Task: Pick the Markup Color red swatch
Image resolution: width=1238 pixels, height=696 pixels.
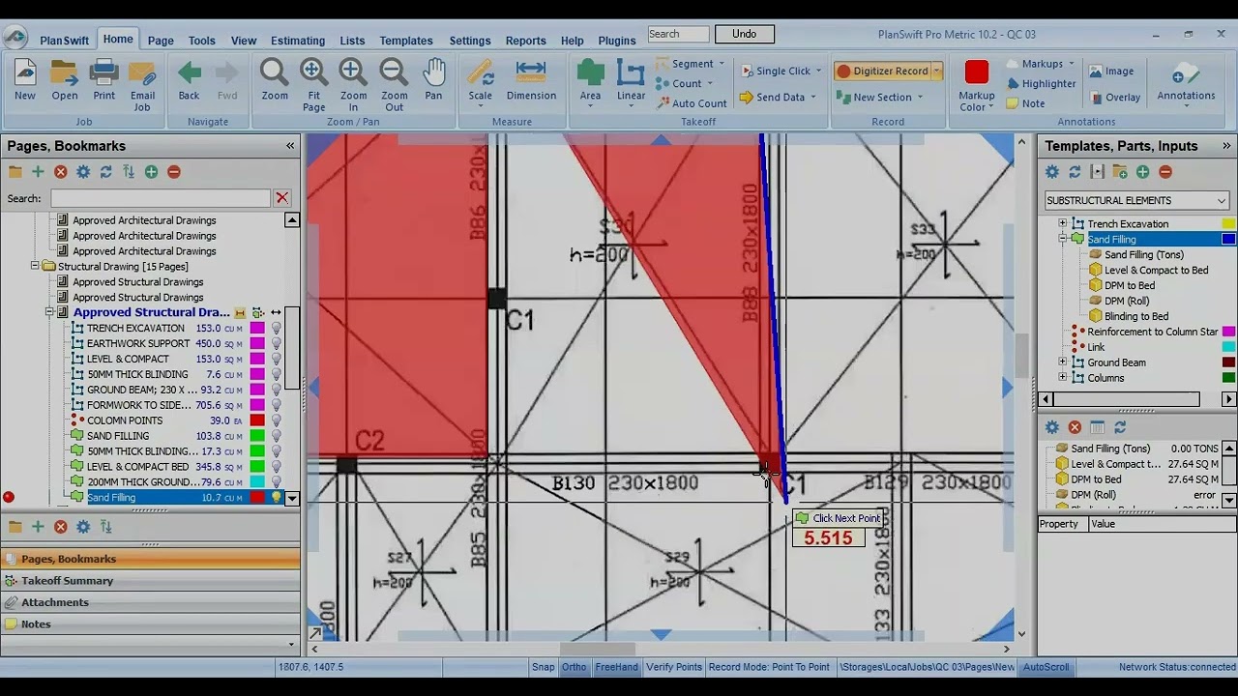Action: [x=976, y=72]
